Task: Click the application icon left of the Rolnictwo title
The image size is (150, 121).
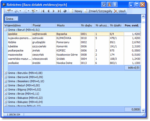Action: tap(4, 5)
